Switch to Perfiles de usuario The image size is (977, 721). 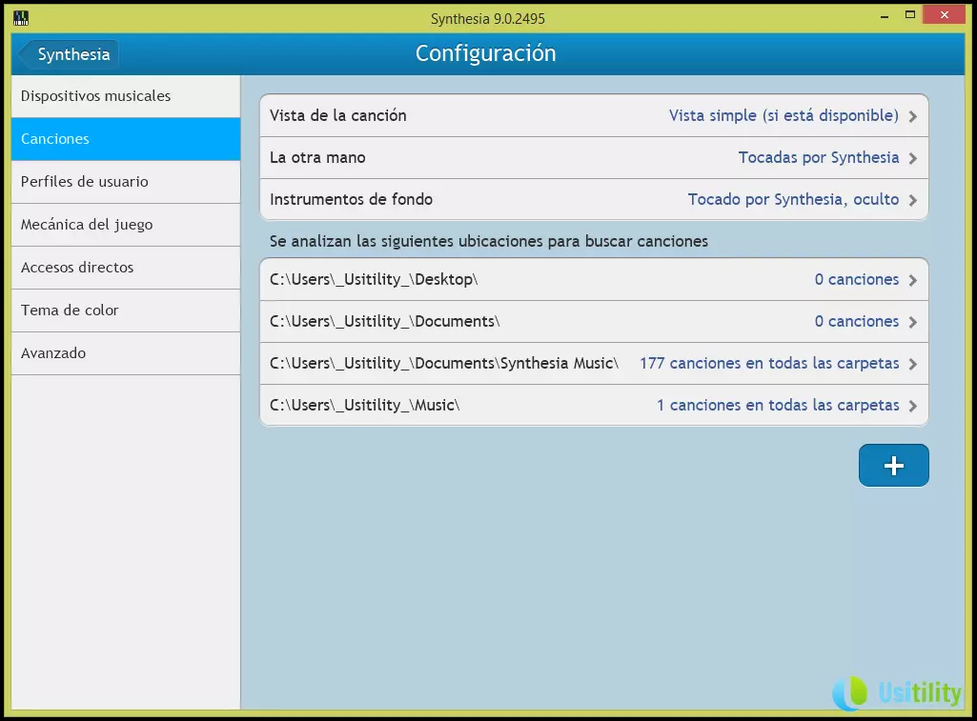coord(125,182)
